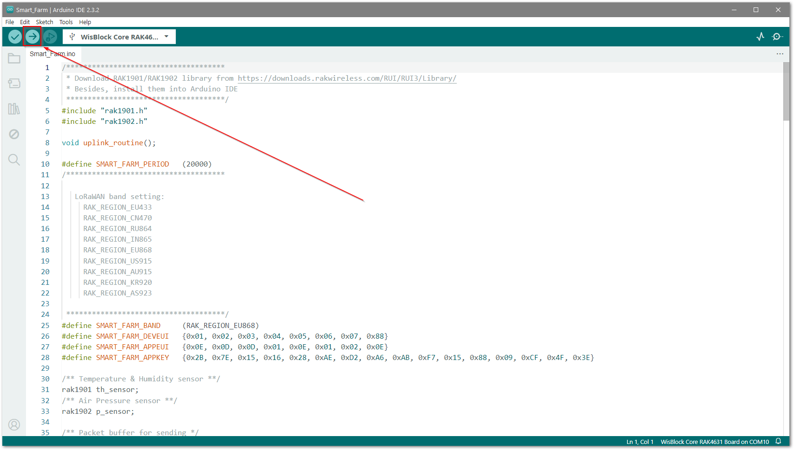Click the text #include "rak1902.h"
Image resolution: width=794 pixels, height=450 pixels.
(104, 121)
